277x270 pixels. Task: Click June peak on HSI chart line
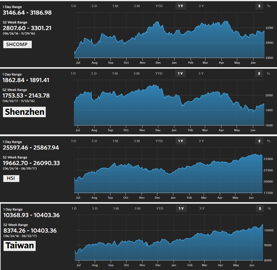pyautogui.click(x=255, y=154)
